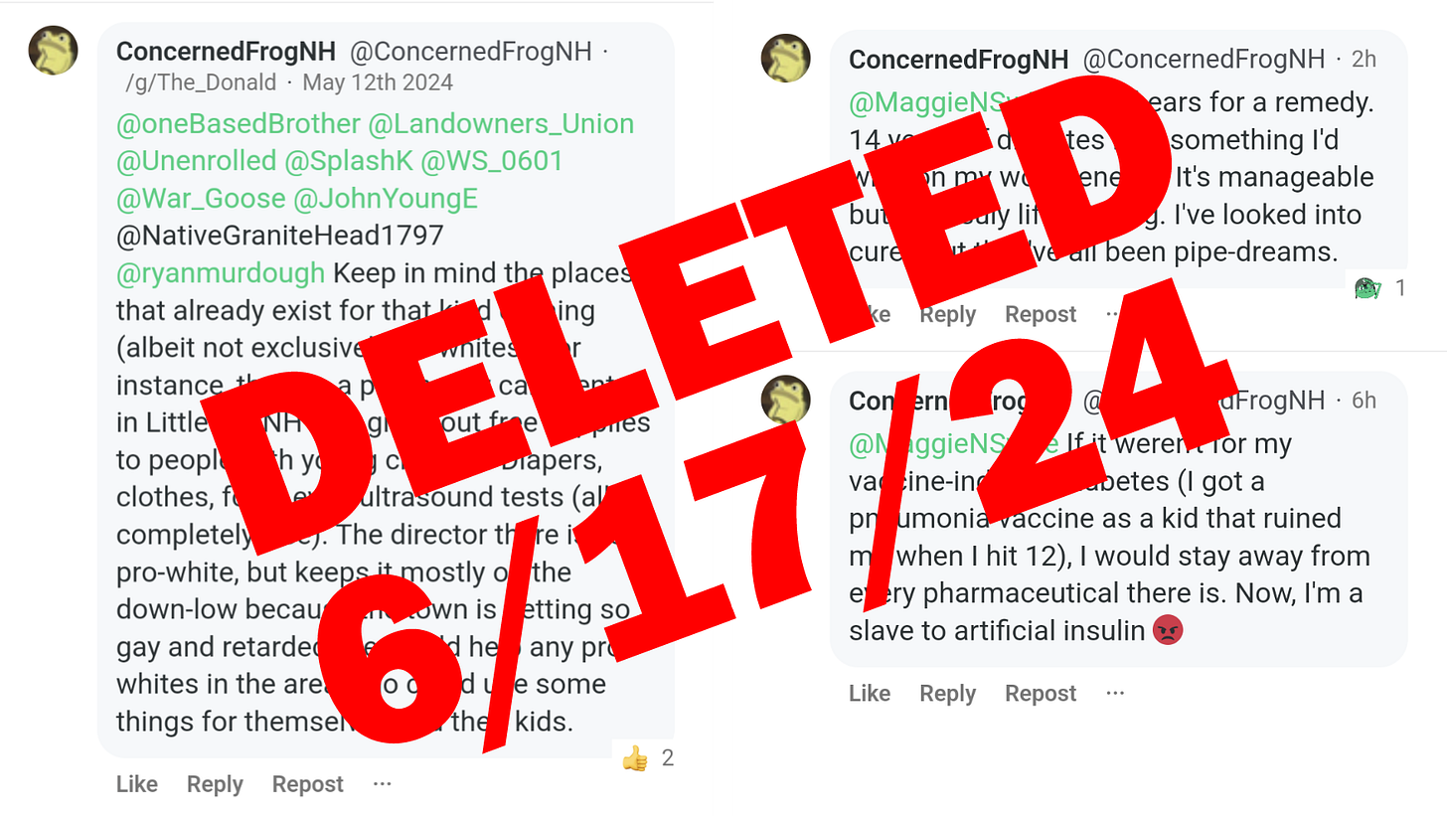Open the @Landowners_Union mention

pos(501,124)
